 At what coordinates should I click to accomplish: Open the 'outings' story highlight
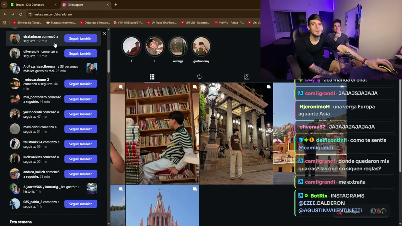(x=178, y=46)
